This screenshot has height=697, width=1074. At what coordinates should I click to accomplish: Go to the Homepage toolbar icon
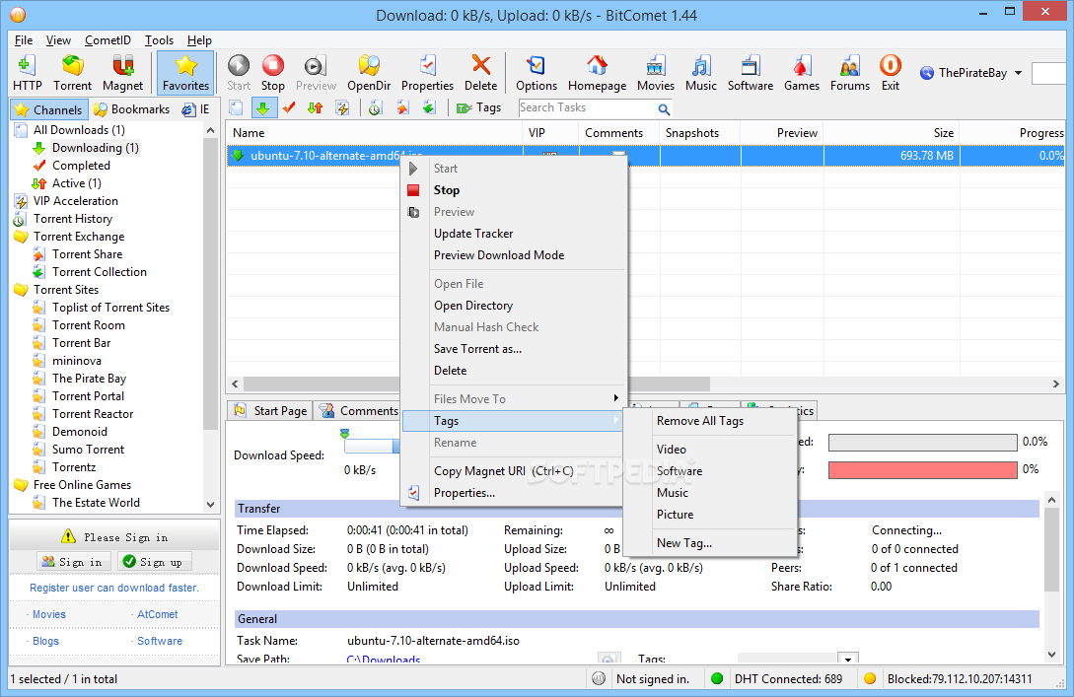[597, 73]
